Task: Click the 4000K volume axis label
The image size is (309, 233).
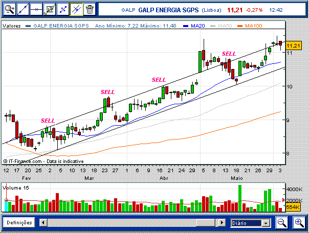Action: [x=294, y=189]
